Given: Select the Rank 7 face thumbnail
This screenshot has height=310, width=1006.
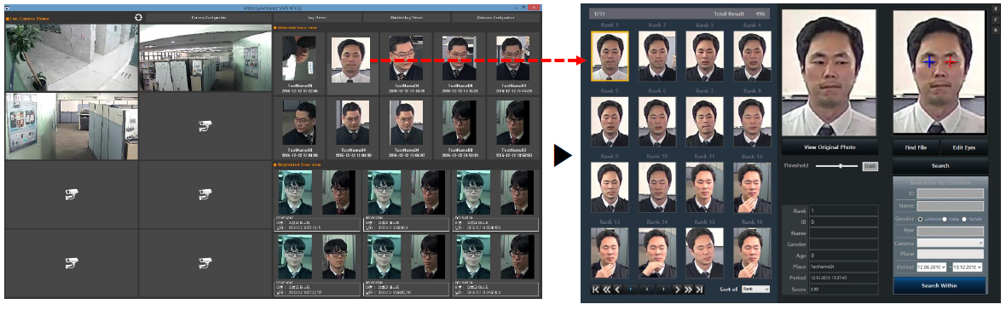Looking at the screenshot, I should [704, 122].
